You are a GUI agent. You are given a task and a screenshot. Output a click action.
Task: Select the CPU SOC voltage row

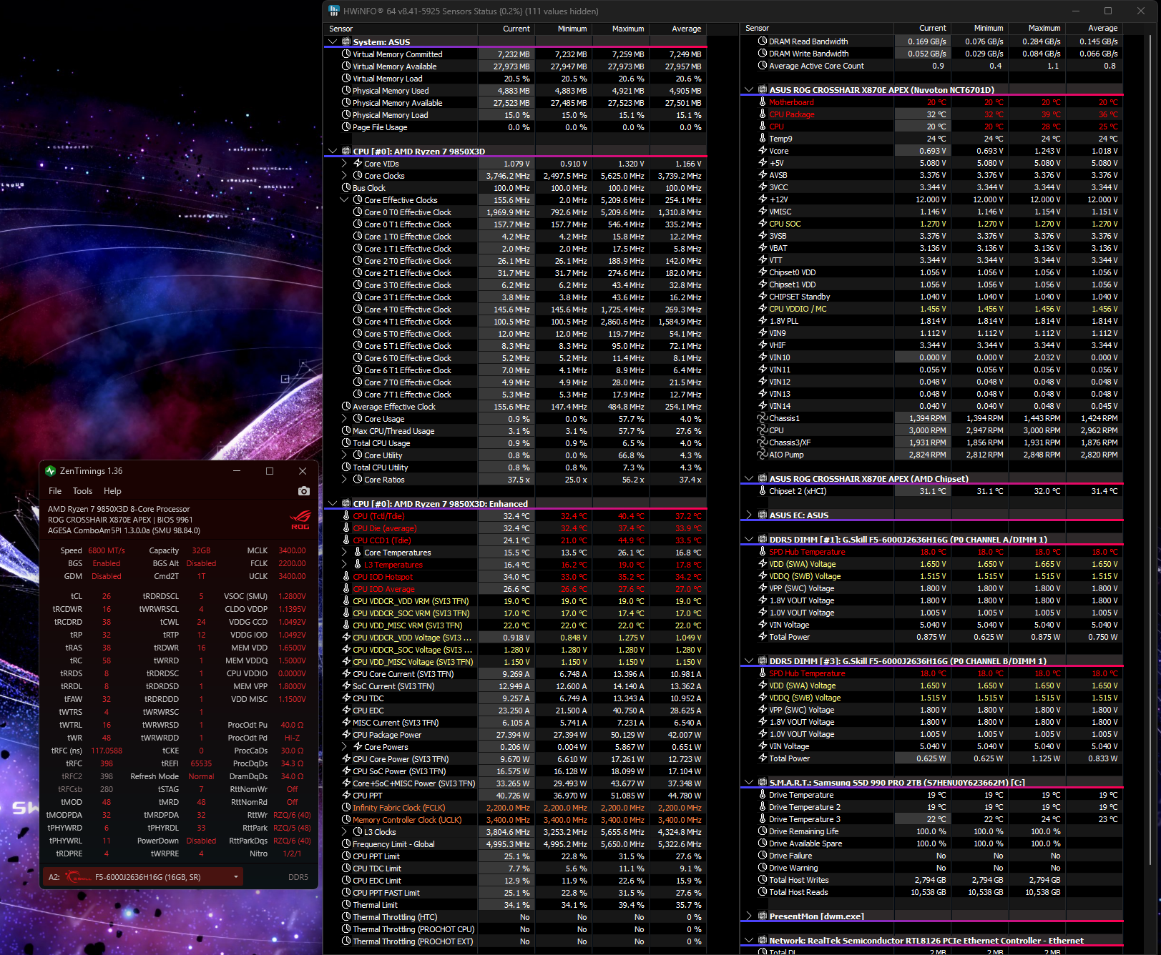[931, 224]
